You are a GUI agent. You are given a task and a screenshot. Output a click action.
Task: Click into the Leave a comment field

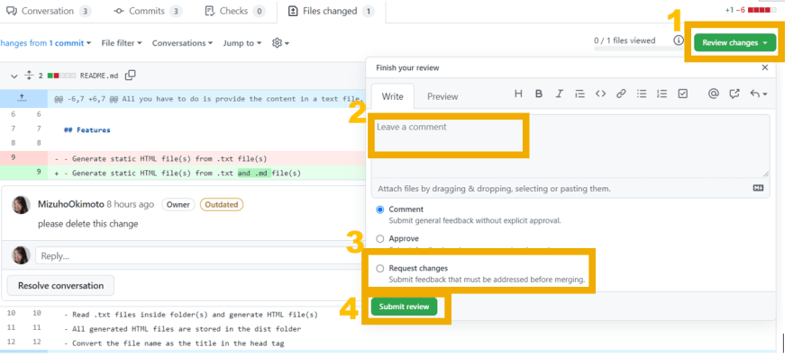click(x=570, y=147)
